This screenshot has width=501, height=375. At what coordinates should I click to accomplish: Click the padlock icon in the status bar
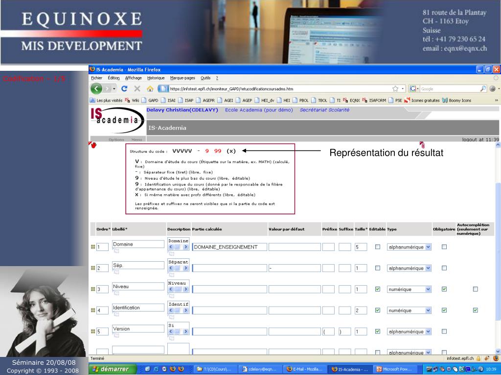pyautogui.click(x=478, y=358)
